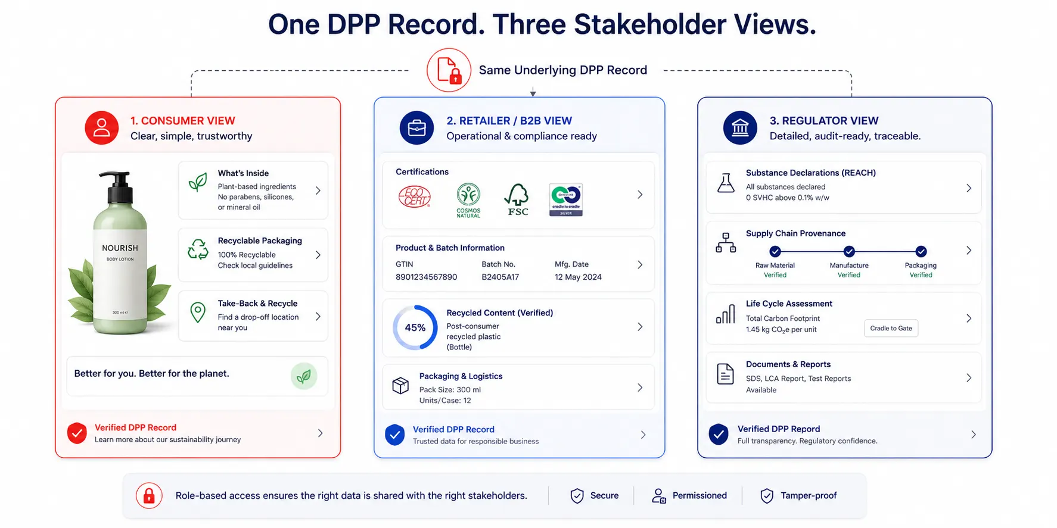Expand Documents & Reports chevron
Viewport: 1057px width, 528px height.
(969, 378)
